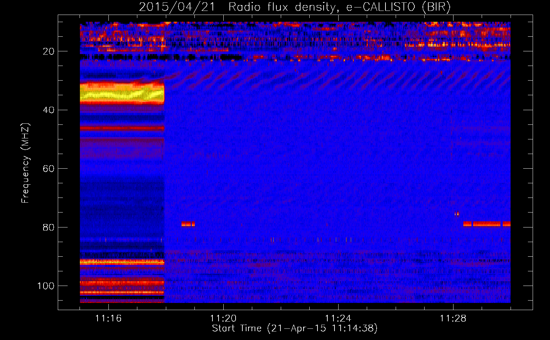Click the long red band near 79 MHz after 11:28
The width and height of the screenshot is (550, 340).
[x=487, y=224]
